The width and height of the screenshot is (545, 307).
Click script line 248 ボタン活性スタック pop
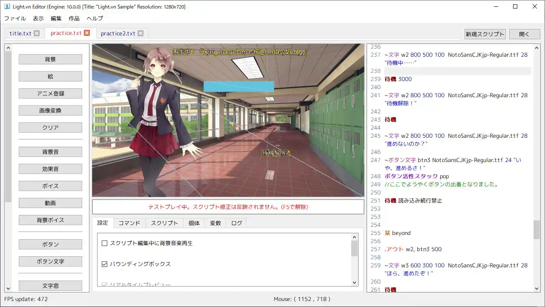click(417, 176)
